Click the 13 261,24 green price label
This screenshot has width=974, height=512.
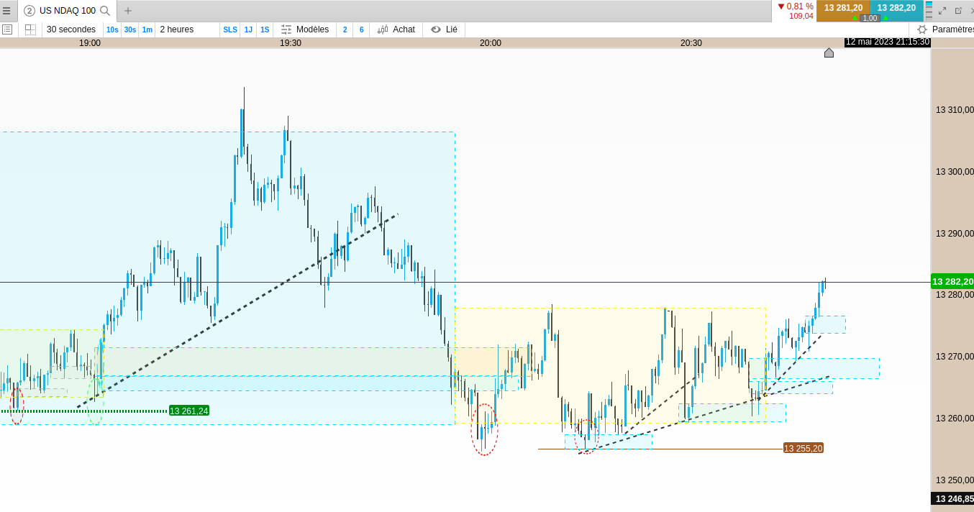[x=189, y=411]
